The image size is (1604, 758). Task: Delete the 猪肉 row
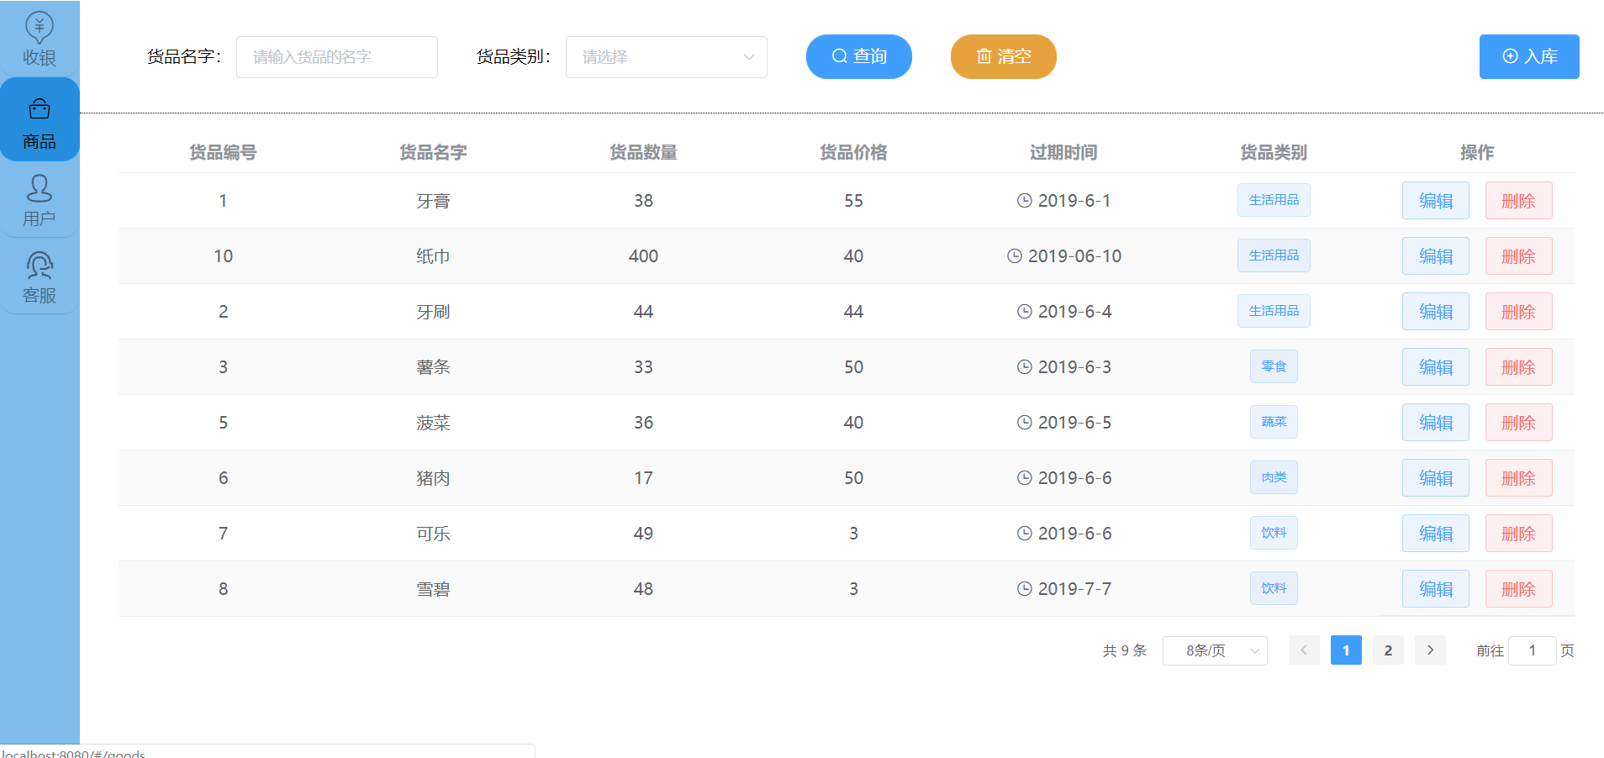pyautogui.click(x=1518, y=478)
